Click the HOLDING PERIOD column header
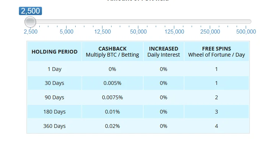This screenshot has height=143, width=268. click(54, 52)
